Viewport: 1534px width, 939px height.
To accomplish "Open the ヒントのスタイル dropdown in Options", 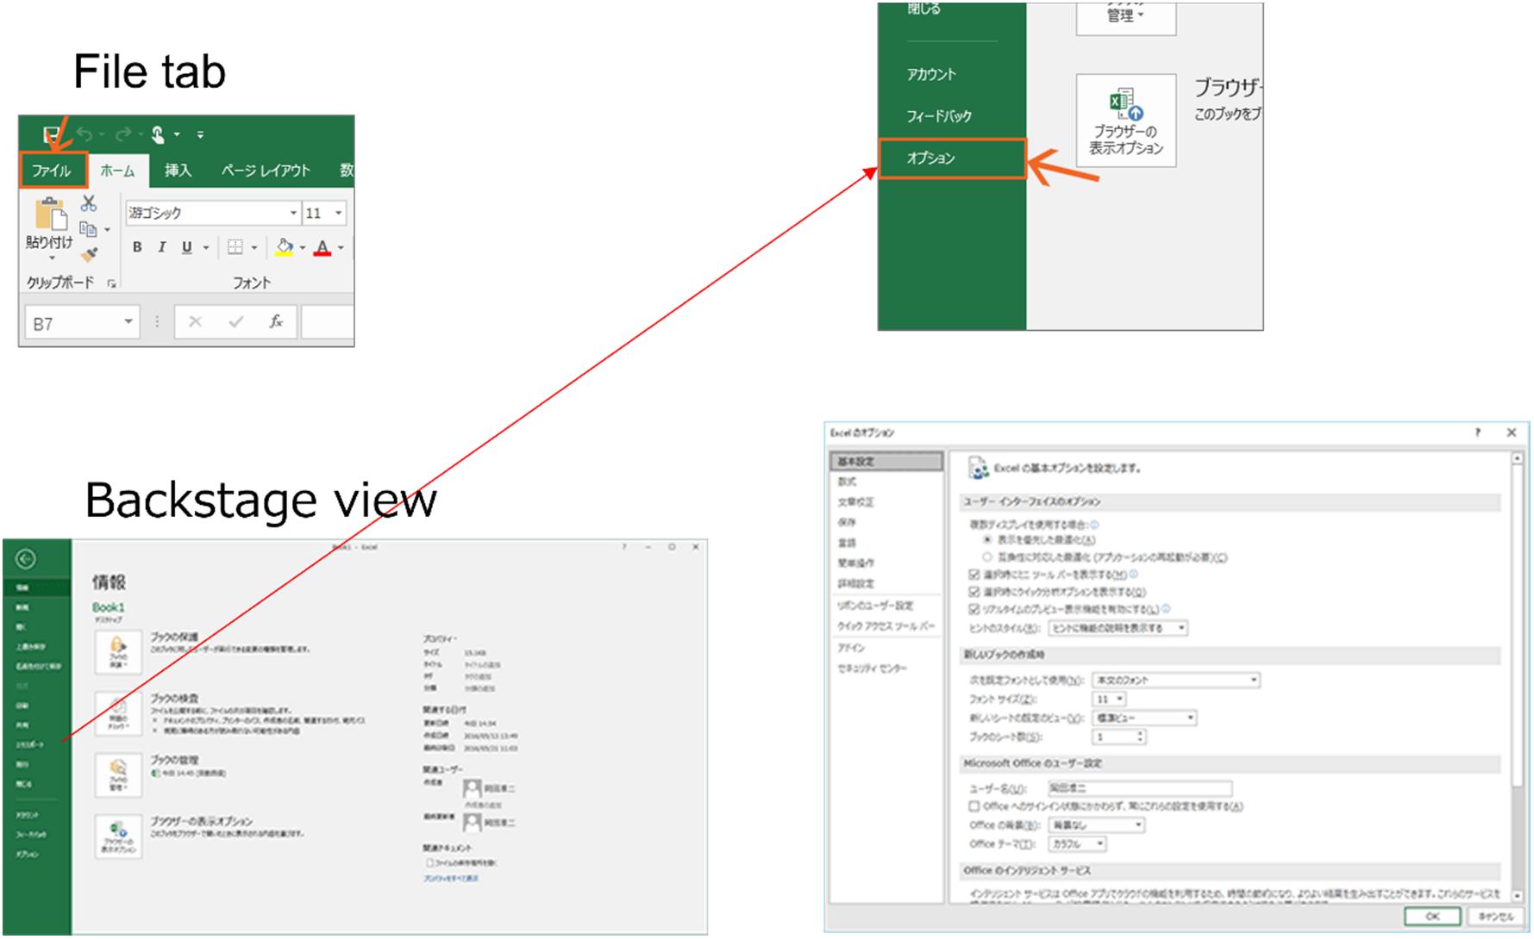I will (x=1118, y=628).
